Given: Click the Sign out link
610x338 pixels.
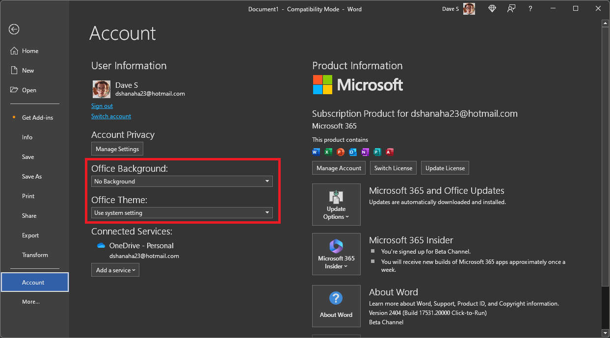Looking at the screenshot, I should tap(102, 105).
